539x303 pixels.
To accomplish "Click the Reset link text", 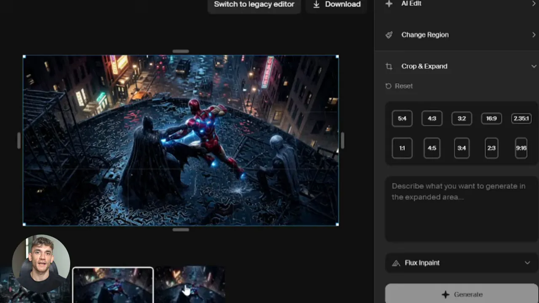I will [x=404, y=86].
